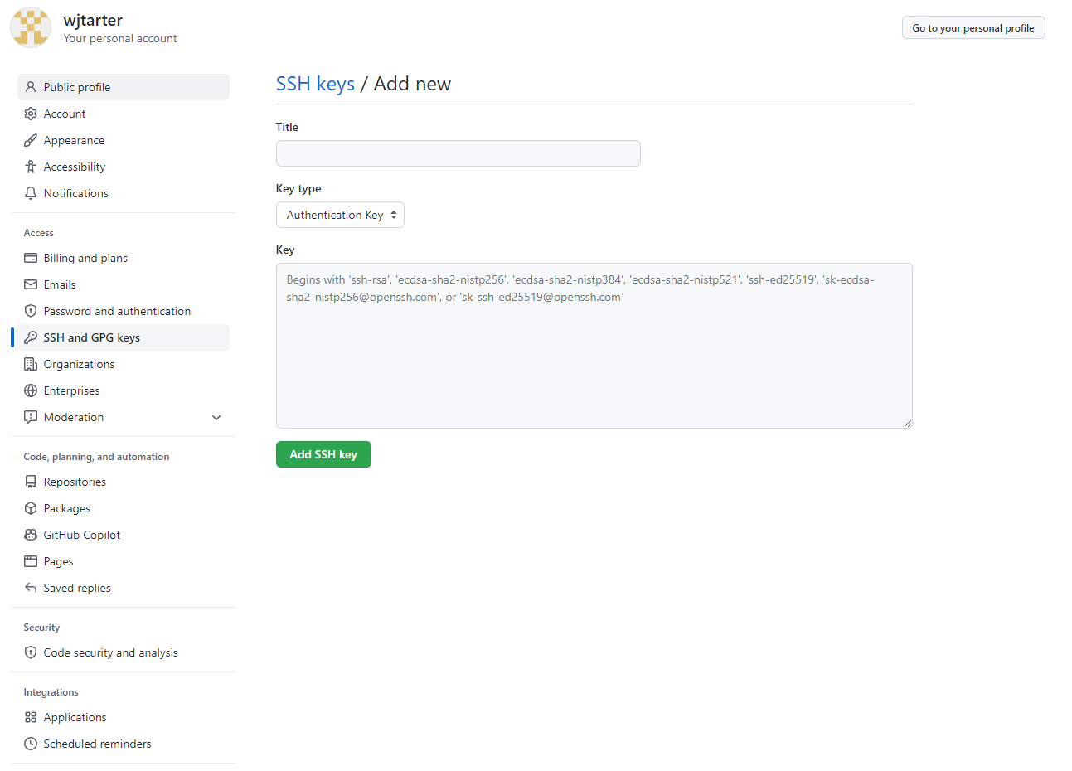Click the Password shield lock icon
Screen dimensions: 1072x771
[x=31, y=311]
